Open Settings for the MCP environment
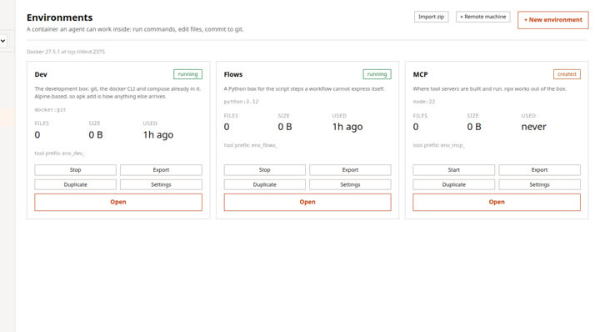This screenshot has width=600, height=332. pyautogui.click(x=539, y=184)
